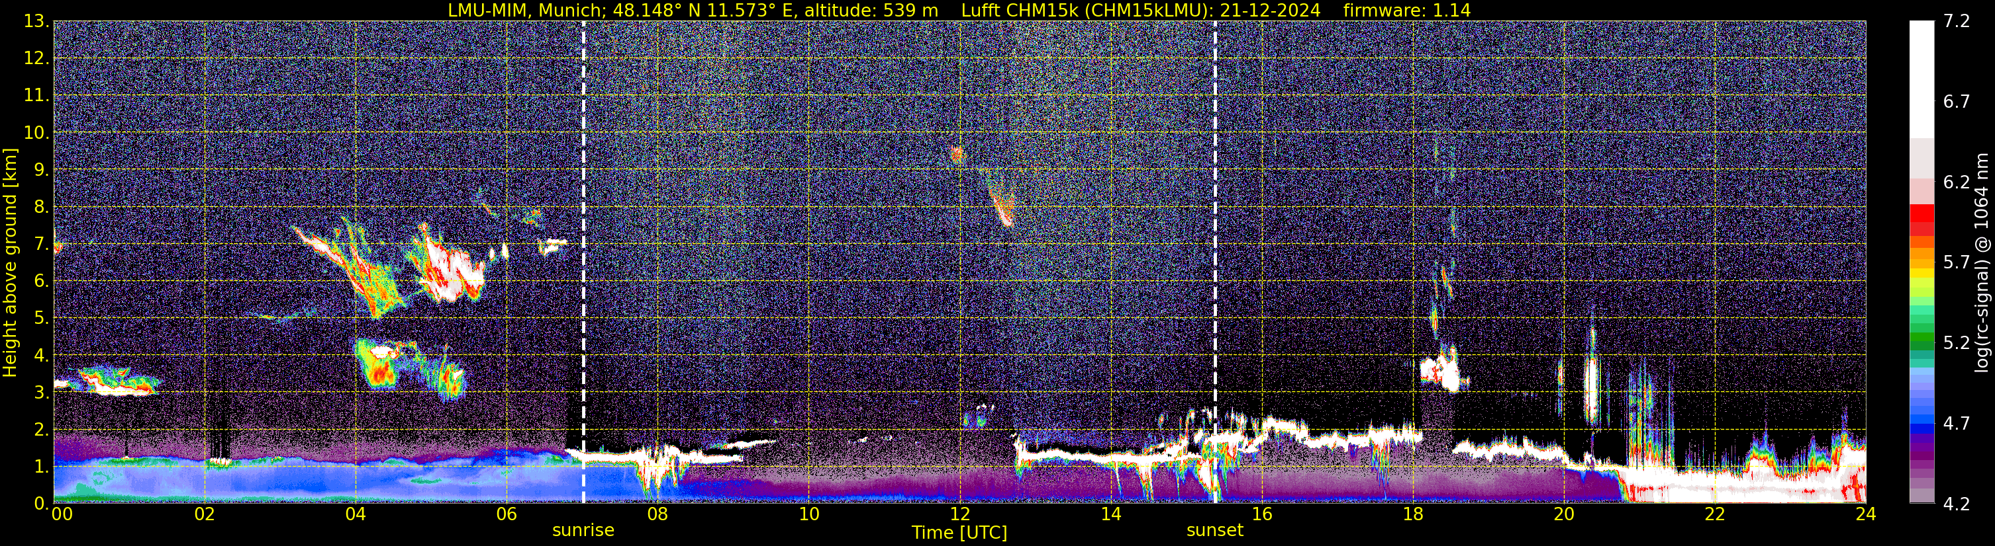1995x546 pixels.
Task: Click the colorbar tick label '6.7'
Action: click(x=1957, y=102)
